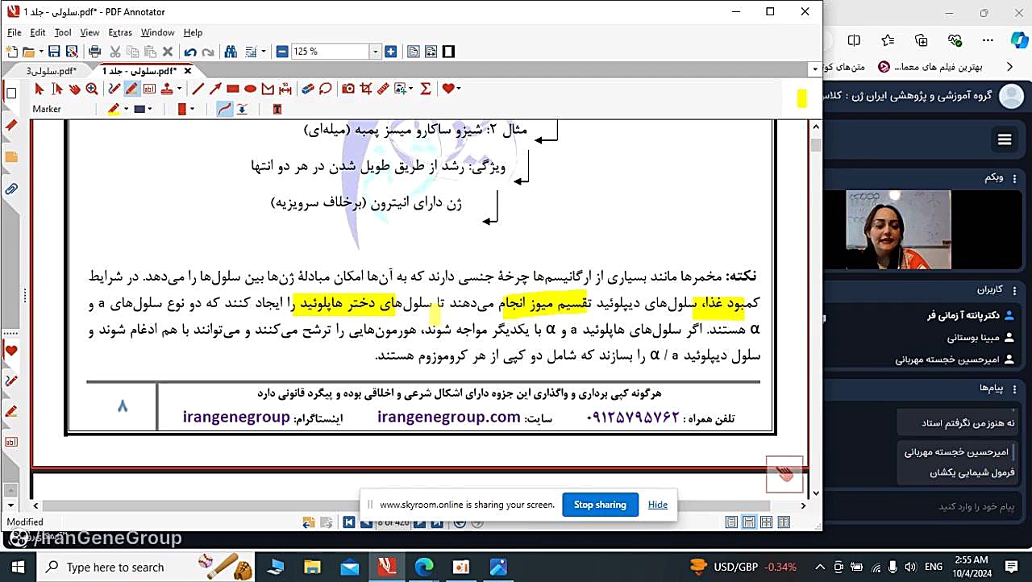This screenshot has height=582, width=1032.
Task: Click the Snapshot camera tool
Action: (x=348, y=89)
